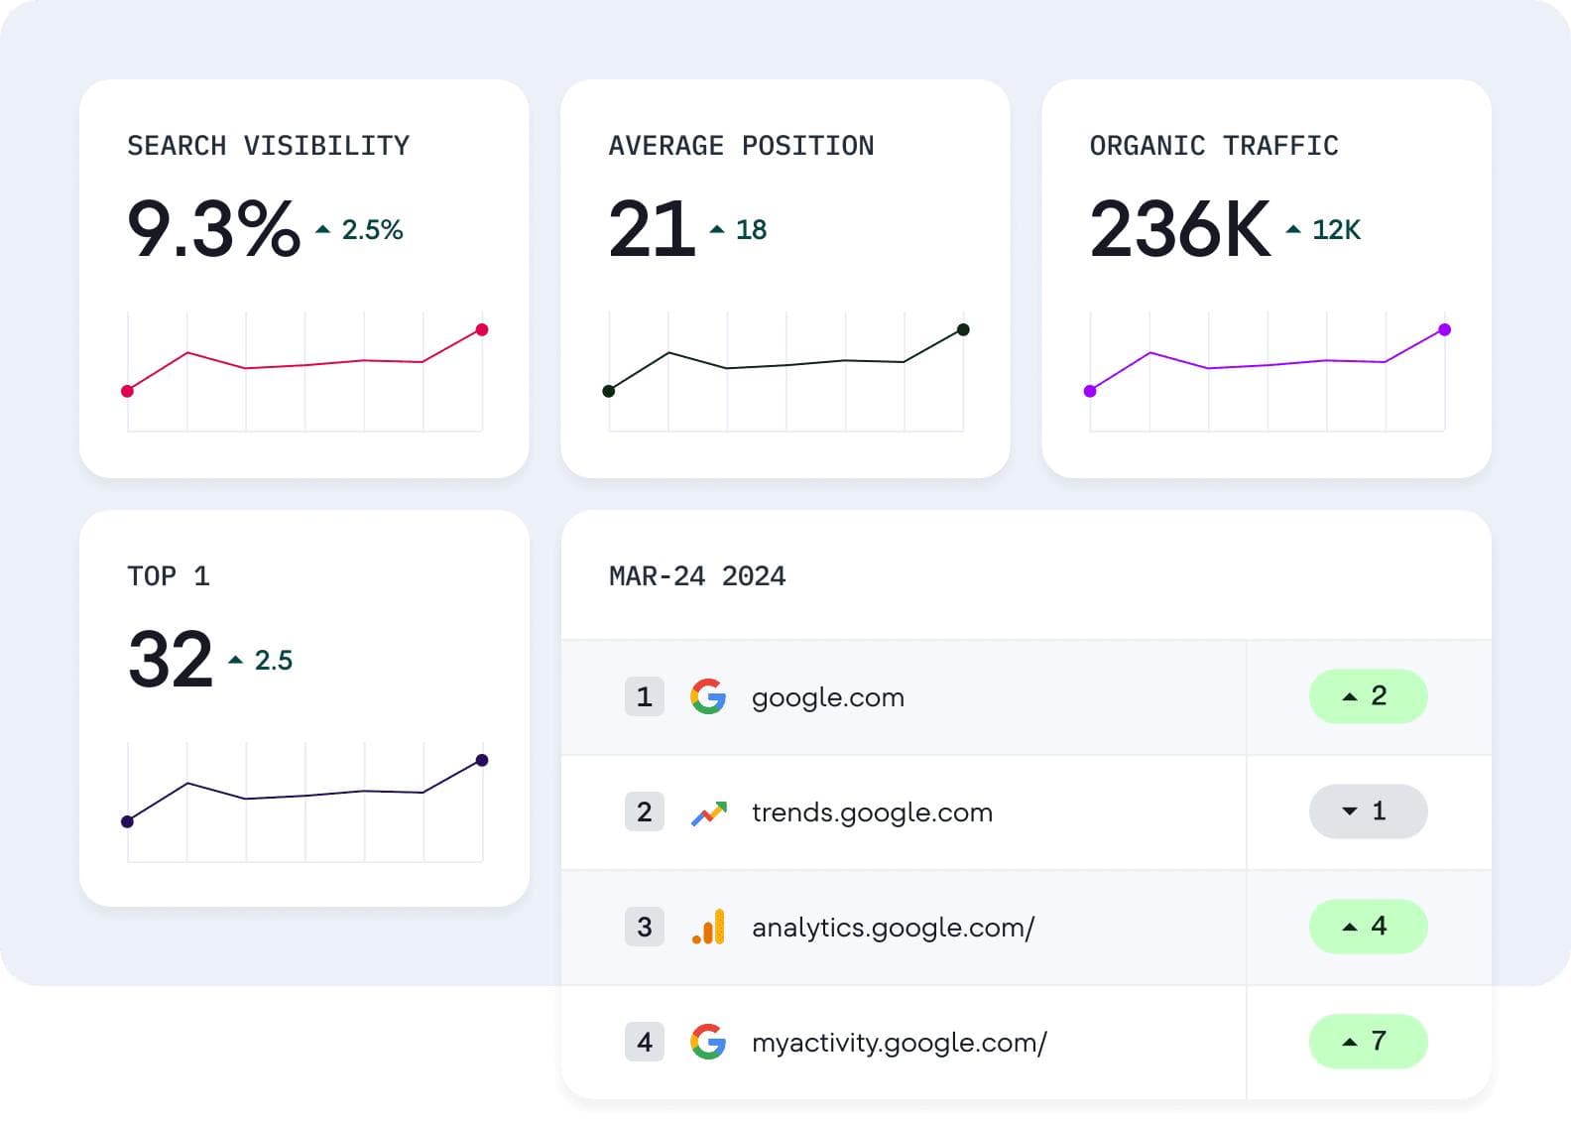The height and width of the screenshot is (1121, 1571).
Task: Click the green up 4 change badge
Action: click(x=1368, y=927)
